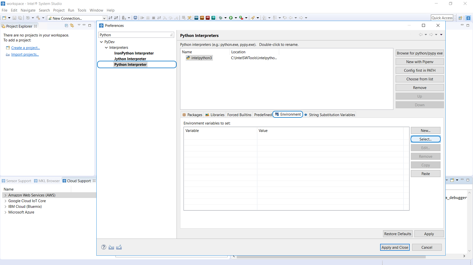This screenshot has width=473, height=265.
Task: Collapse the PyDev tree node
Action: point(101,42)
